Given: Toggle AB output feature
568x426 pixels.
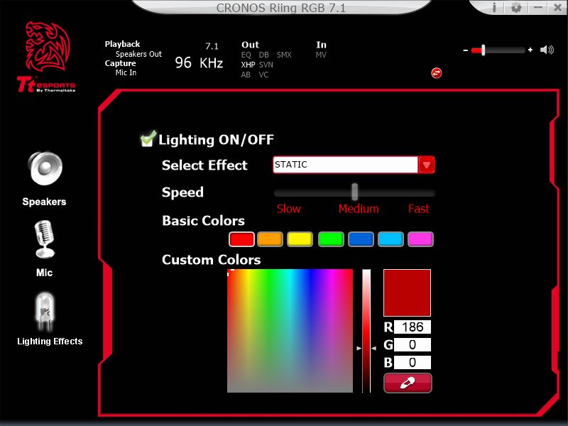Looking at the screenshot, I should (246, 75).
